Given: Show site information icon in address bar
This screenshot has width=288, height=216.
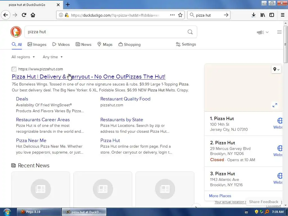Looking at the screenshot, I should [61, 15].
